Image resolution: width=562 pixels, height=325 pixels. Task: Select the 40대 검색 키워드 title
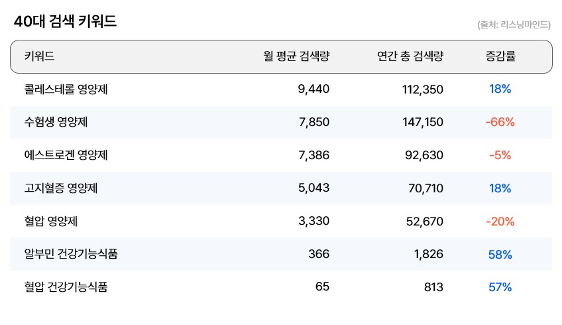tap(65, 22)
